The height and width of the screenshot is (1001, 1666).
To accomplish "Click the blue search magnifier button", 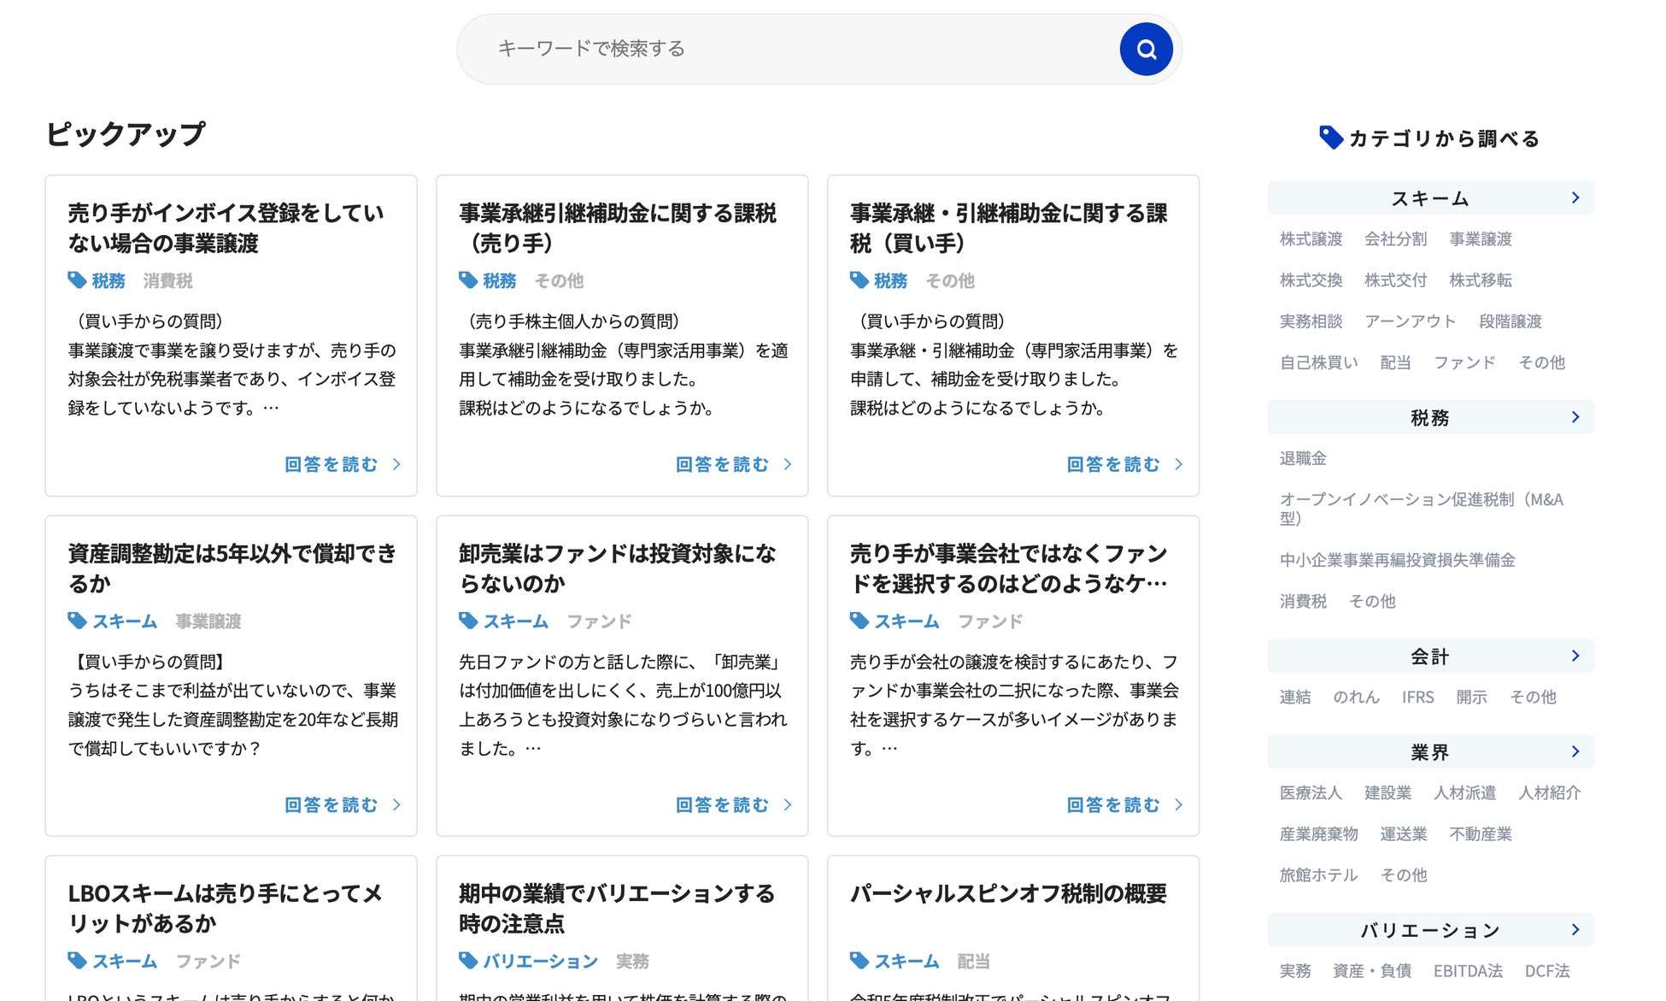I will 1146,50.
